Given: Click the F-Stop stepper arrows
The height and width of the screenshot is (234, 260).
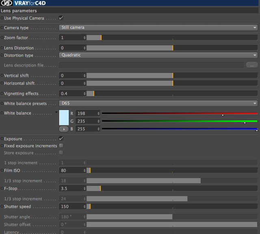Looking at the screenshot, I should coord(84,188).
